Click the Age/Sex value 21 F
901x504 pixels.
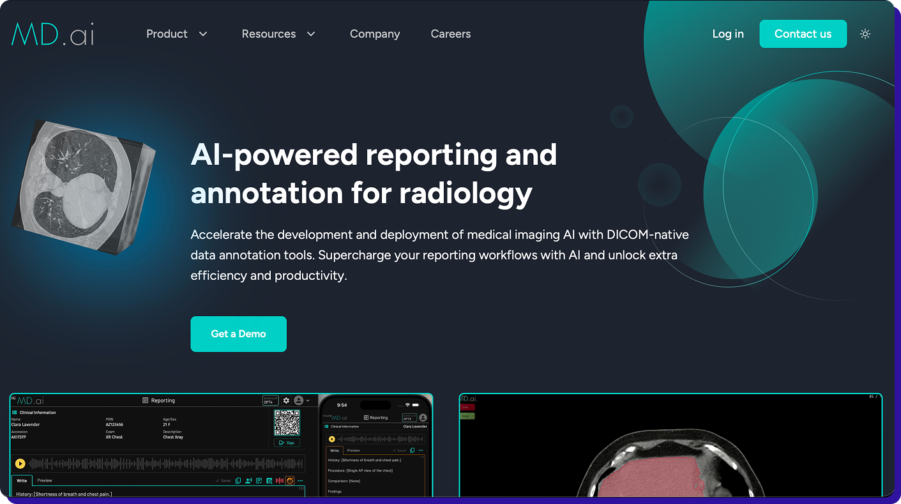167,425
